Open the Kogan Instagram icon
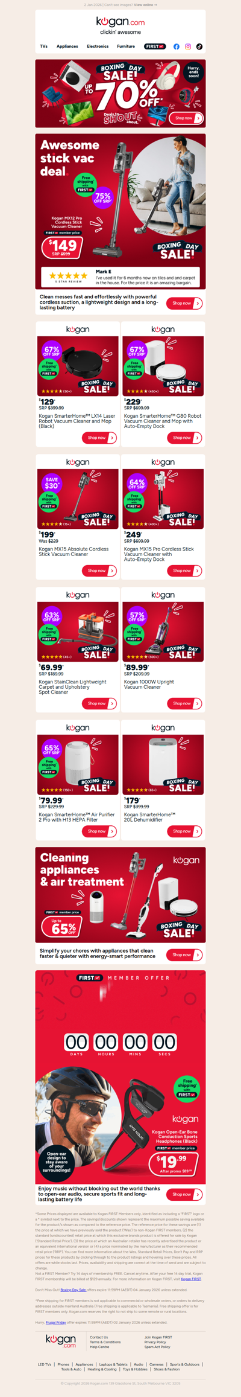The width and height of the screenshot is (241, 1397). pyautogui.click(x=188, y=46)
